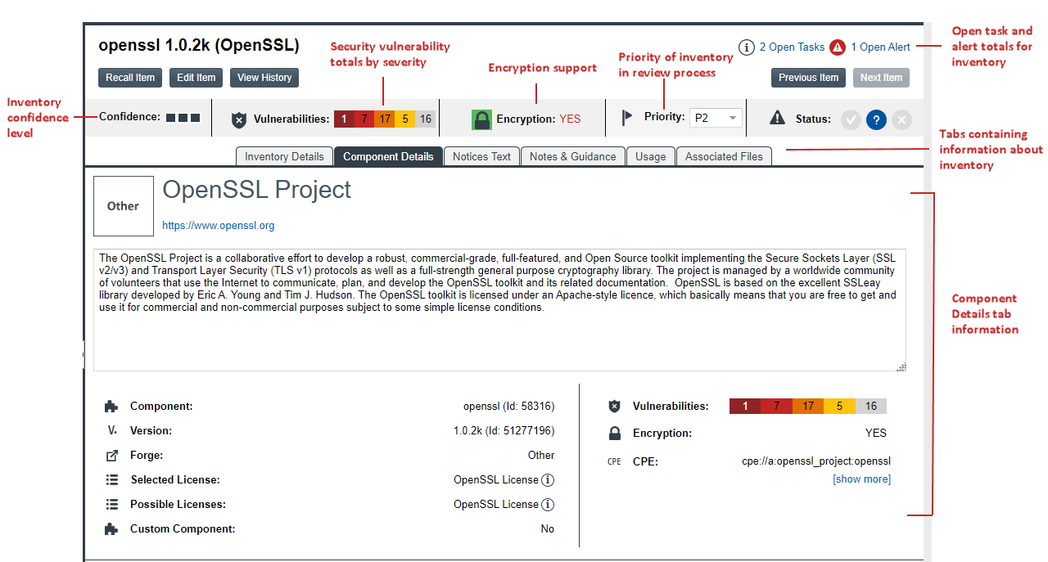1048x562 pixels.
Task: Click the red Open Alert warning icon
Action: pyautogui.click(x=838, y=47)
